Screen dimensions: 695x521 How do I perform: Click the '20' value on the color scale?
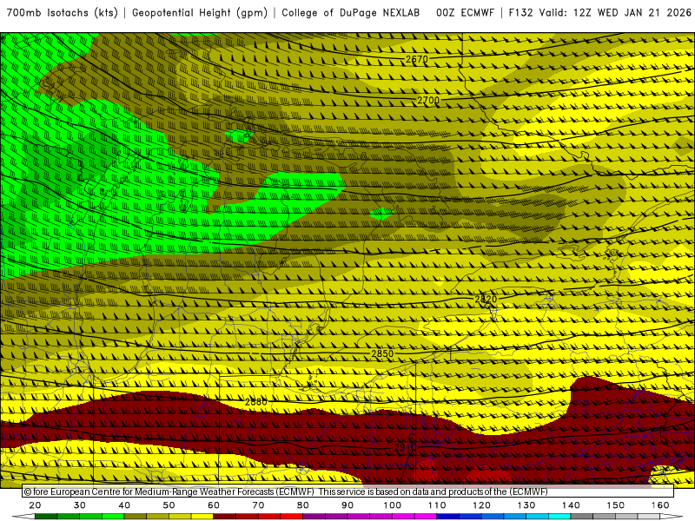coord(35,505)
